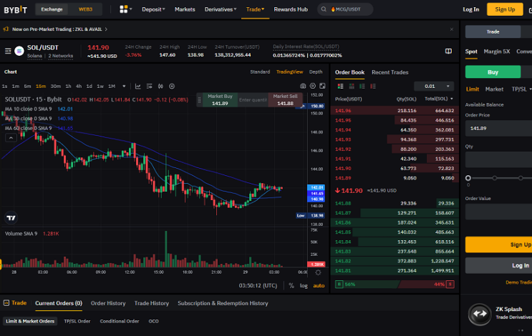Open the apps grid menu icon
The height and width of the screenshot is (336, 532).
click(123, 9)
